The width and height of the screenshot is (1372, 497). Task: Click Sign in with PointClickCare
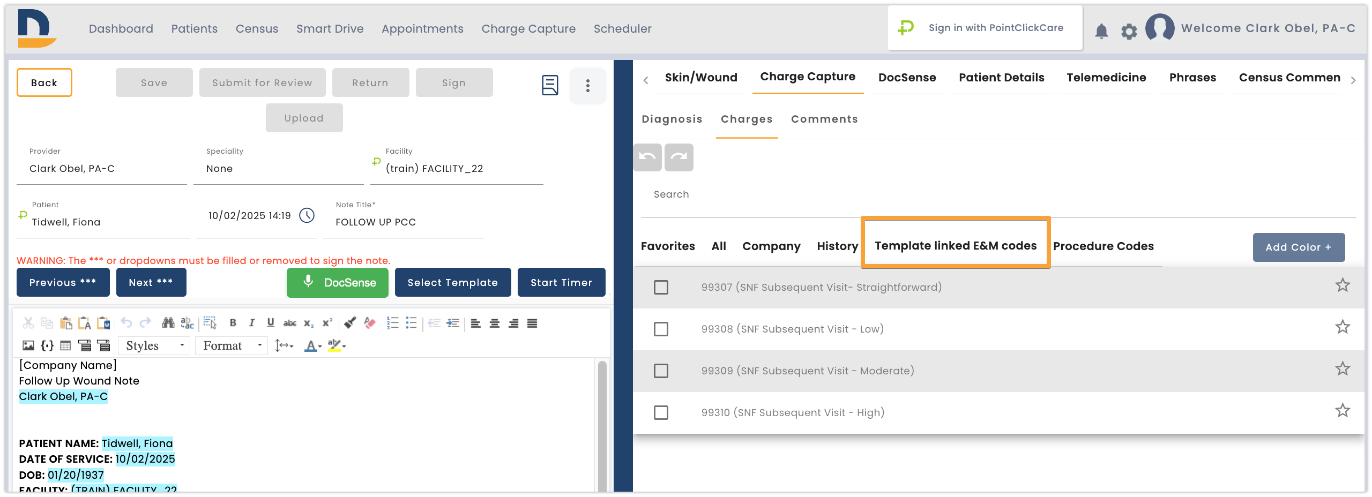coord(985,28)
